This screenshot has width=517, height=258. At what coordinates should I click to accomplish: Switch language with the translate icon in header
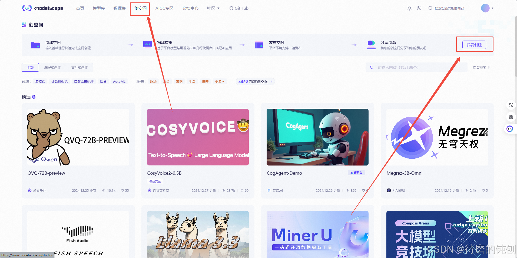[x=419, y=8]
